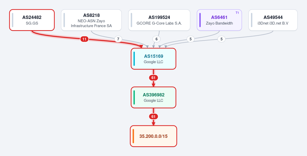Click the orange stripe on prefix card

pyautogui.click(x=133, y=136)
